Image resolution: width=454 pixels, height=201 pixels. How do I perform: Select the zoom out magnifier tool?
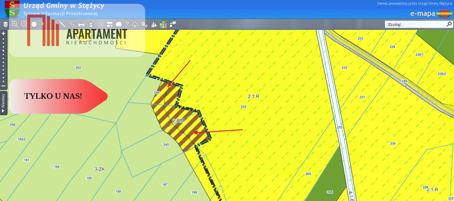tap(24, 24)
